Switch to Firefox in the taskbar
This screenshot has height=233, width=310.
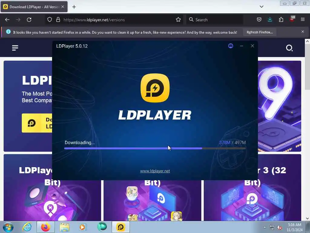pos(46,227)
